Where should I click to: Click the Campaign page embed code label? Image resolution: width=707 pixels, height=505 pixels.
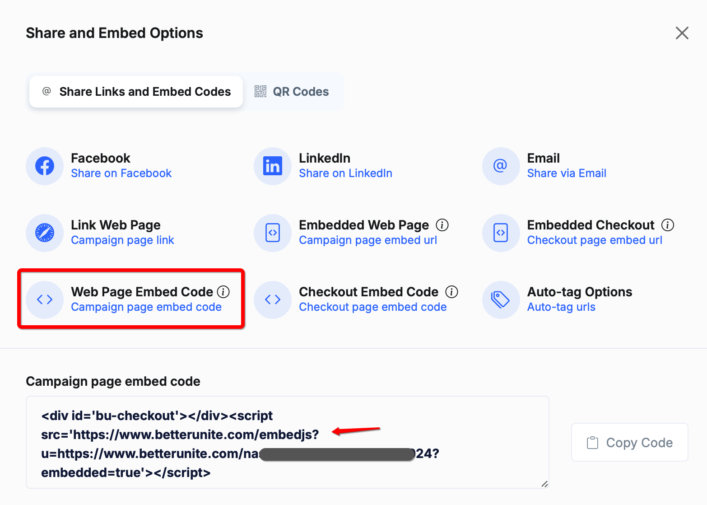click(x=113, y=381)
